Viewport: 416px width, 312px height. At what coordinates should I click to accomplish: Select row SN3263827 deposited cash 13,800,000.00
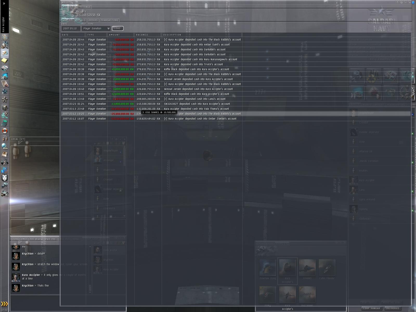click(x=236, y=104)
